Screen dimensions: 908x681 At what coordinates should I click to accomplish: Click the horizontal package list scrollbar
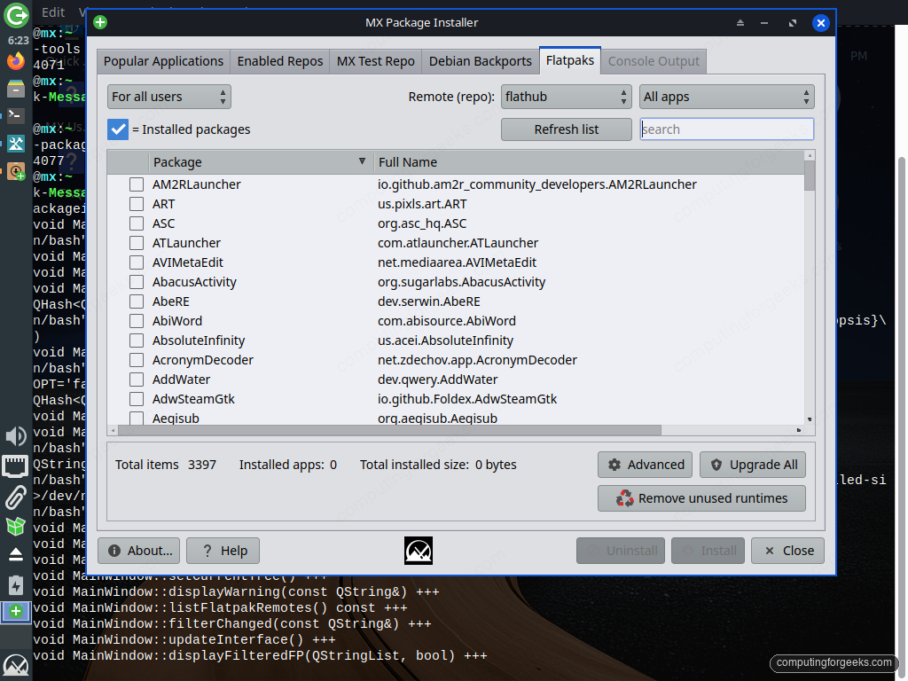coord(389,430)
